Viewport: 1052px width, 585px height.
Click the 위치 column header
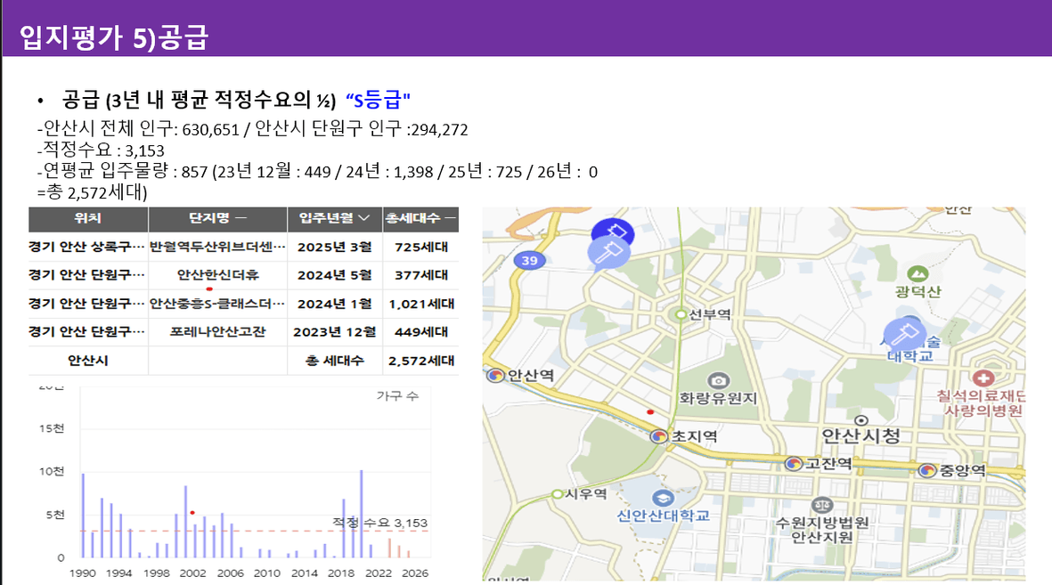(x=88, y=218)
